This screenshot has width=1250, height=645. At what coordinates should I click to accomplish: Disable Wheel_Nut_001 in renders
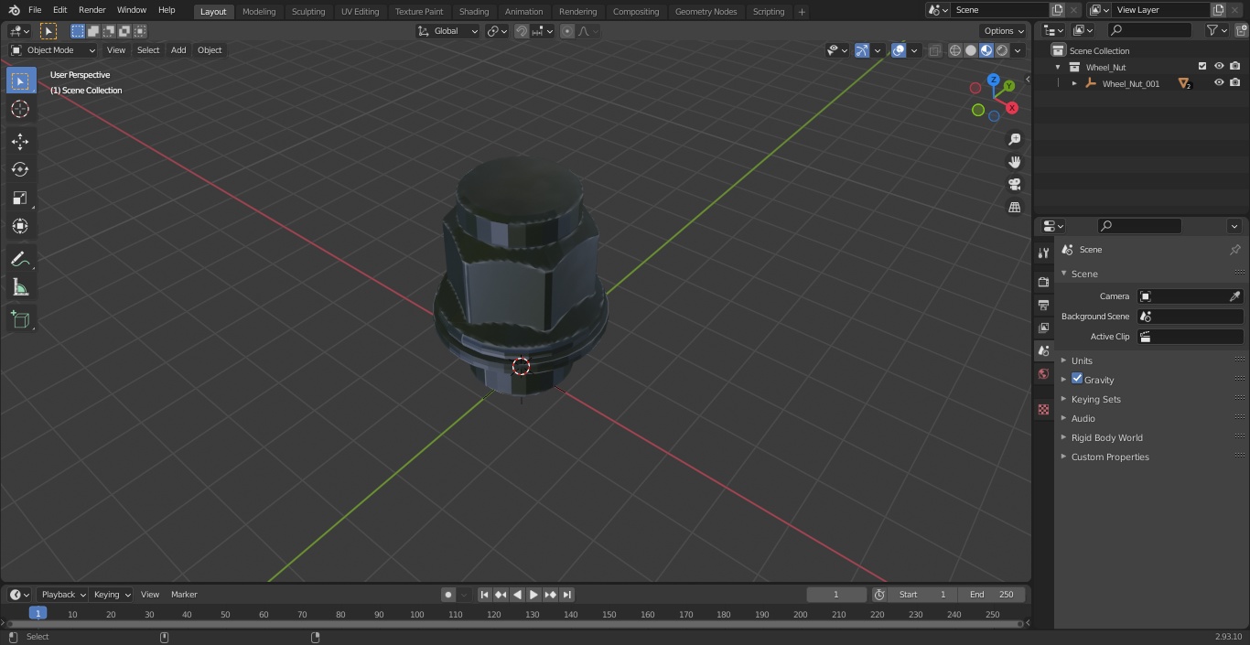[1235, 83]
